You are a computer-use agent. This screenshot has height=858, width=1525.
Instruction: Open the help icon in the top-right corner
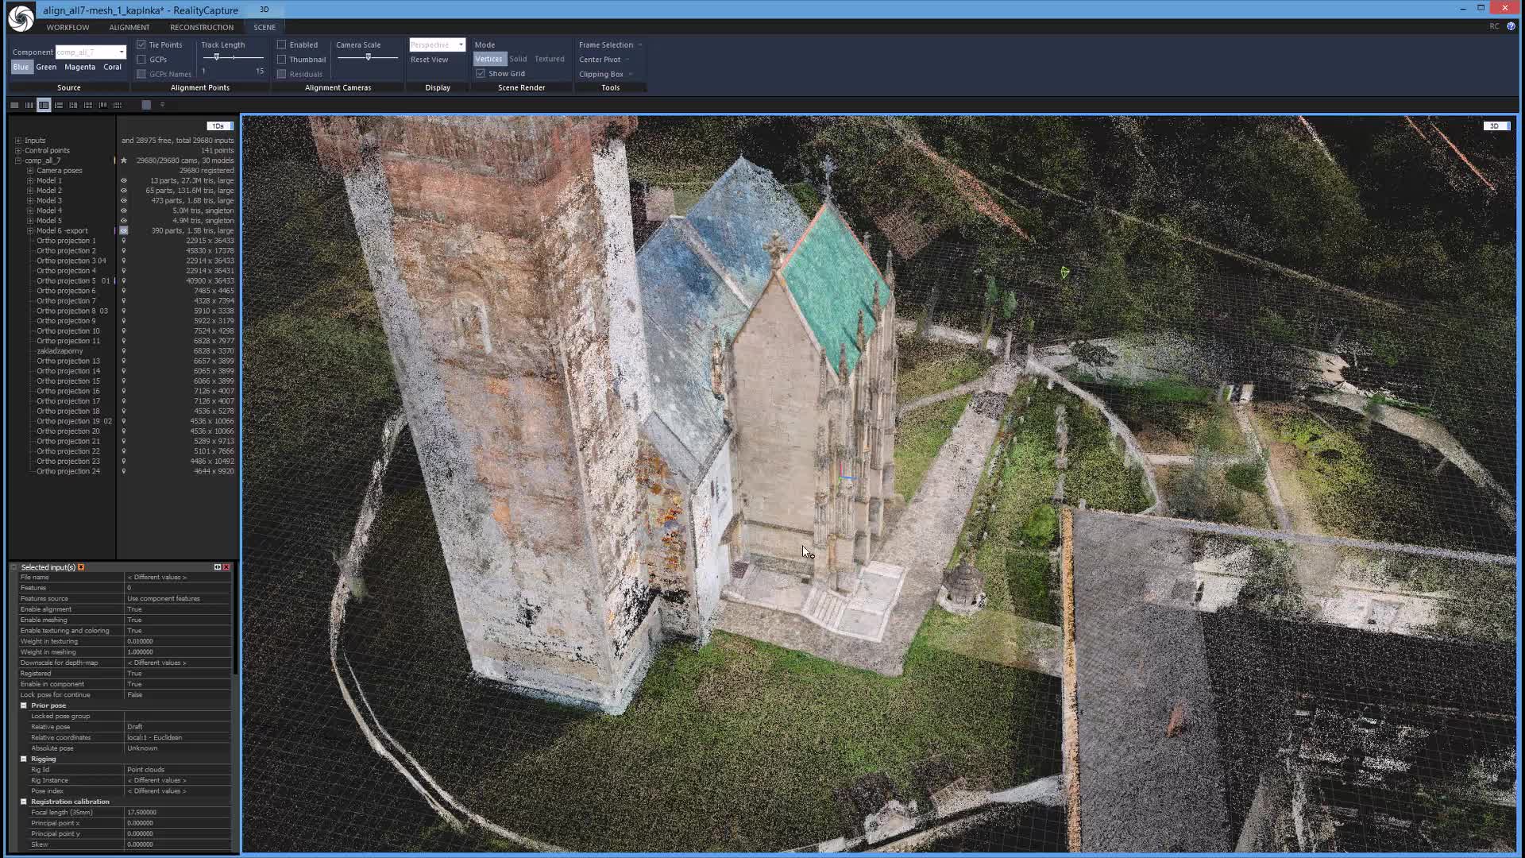coord(1511,26)
